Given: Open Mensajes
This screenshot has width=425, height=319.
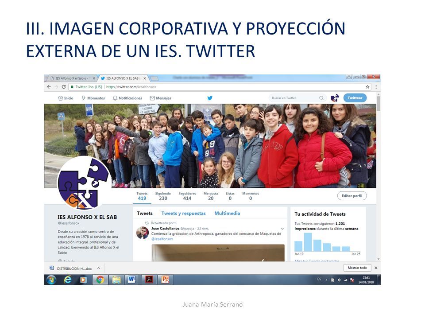Looking at the screenshot, I should coord(160,98).
